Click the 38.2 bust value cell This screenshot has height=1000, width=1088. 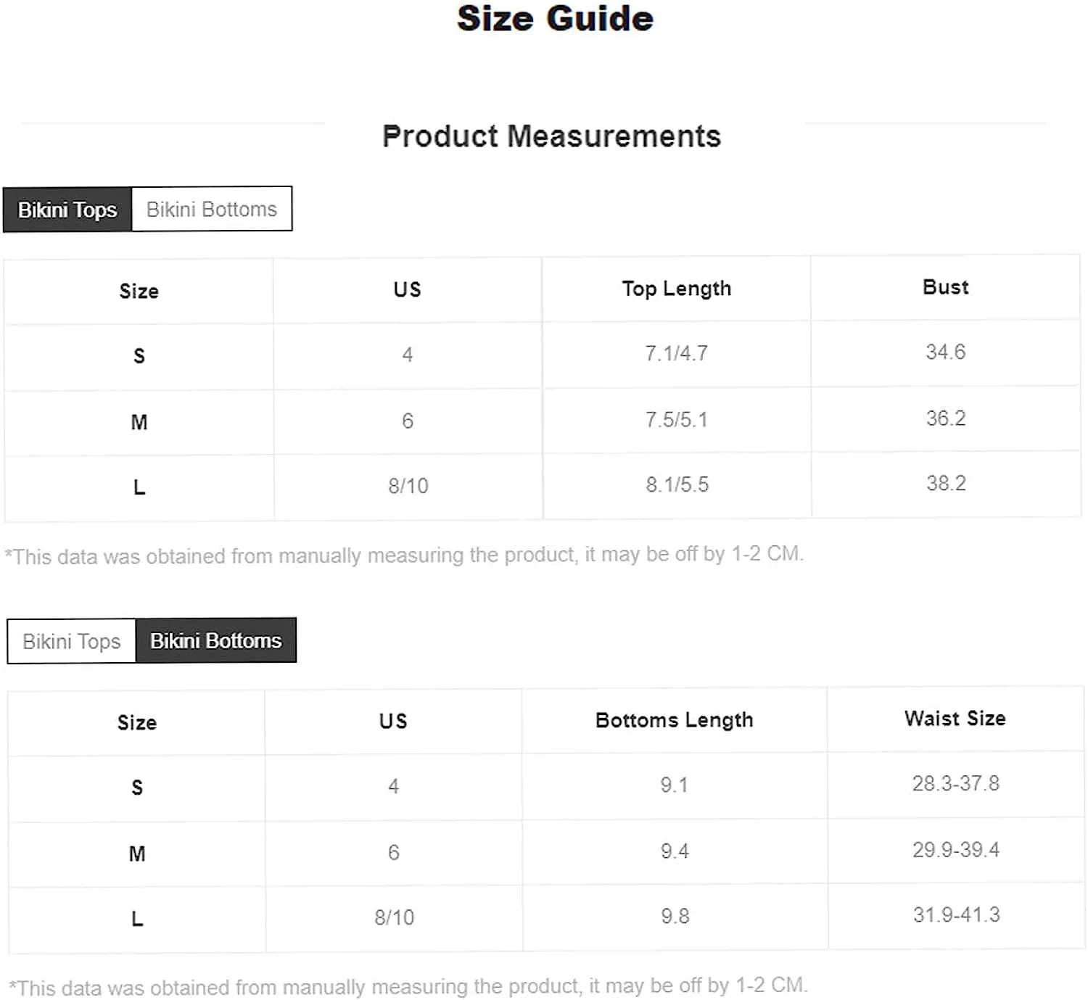(946, 484)
